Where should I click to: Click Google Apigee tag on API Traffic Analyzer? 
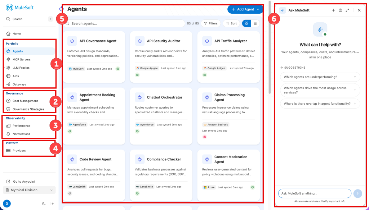pyautogui.click(x=215, y=68)
